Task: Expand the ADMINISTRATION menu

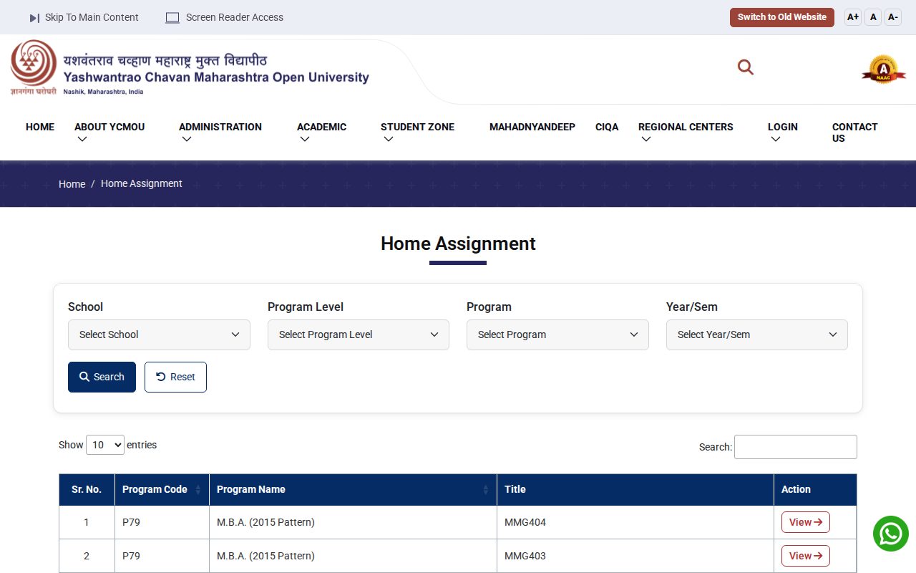Action: point(220,133)
